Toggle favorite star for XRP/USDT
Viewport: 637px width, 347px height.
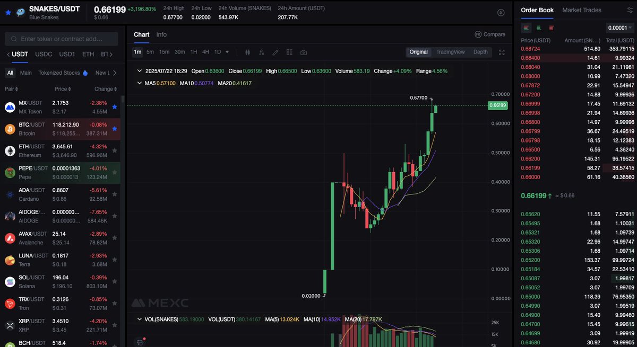point(115,325)
